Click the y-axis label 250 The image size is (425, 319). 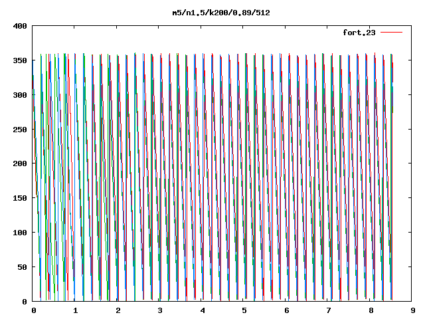click(x=20, y=130)
